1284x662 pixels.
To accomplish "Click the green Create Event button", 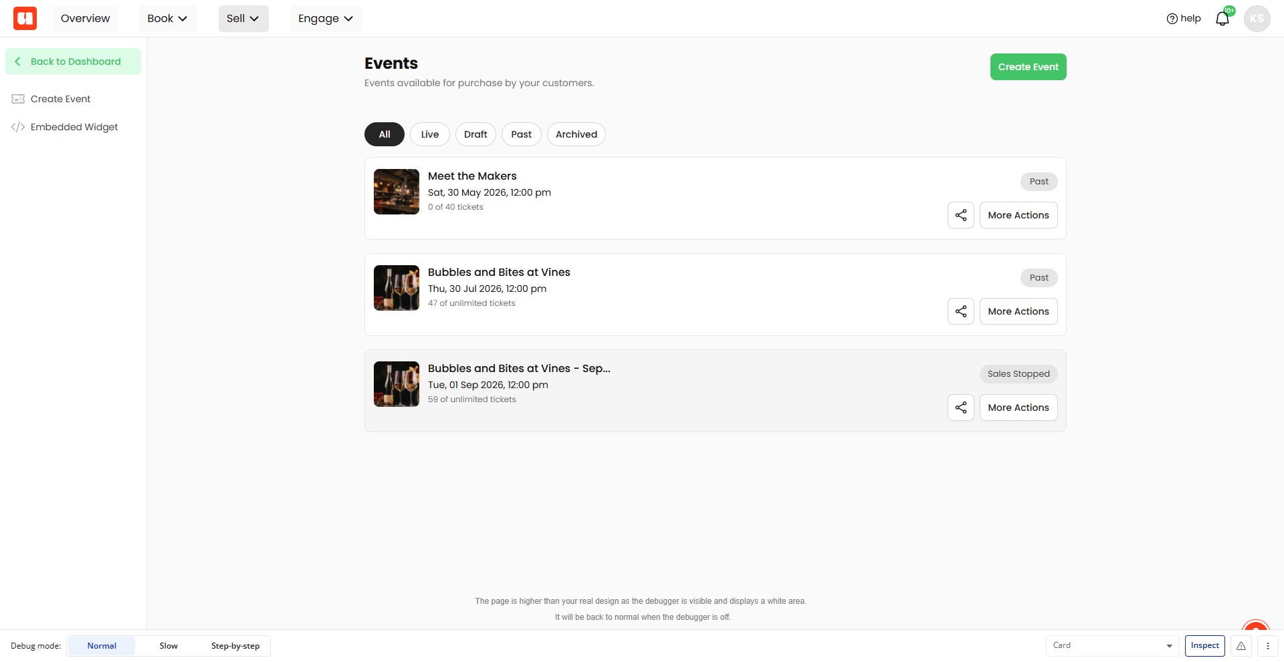I will tap(1028, 67).
